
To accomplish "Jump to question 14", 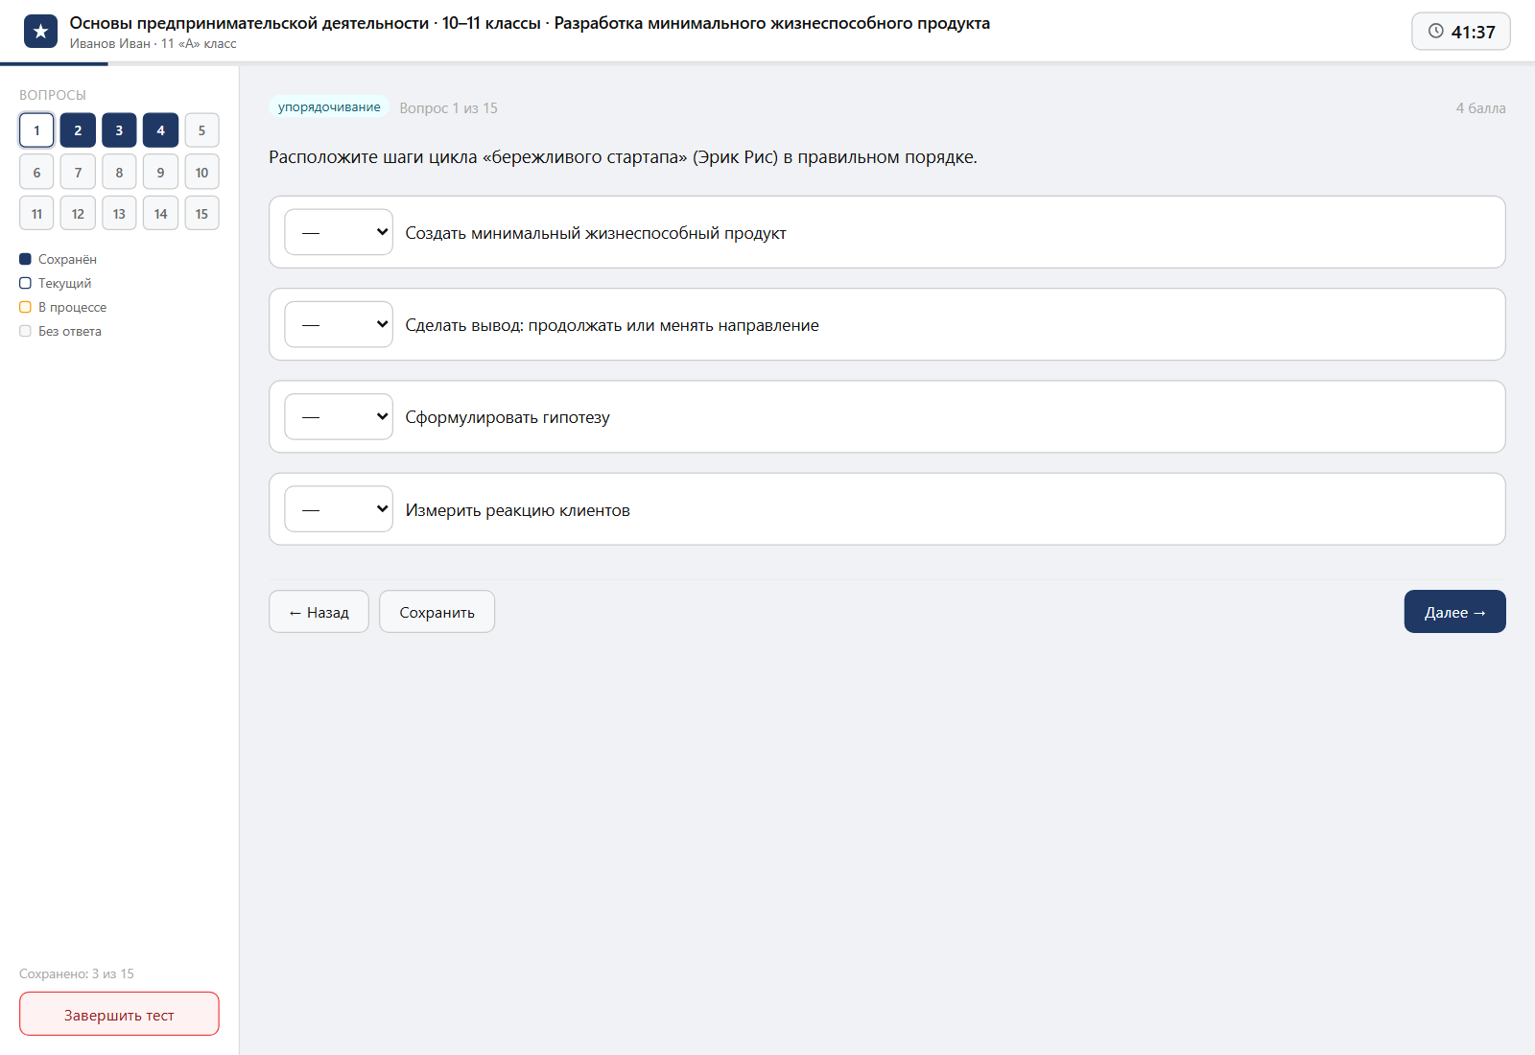I will pos(160,214).
